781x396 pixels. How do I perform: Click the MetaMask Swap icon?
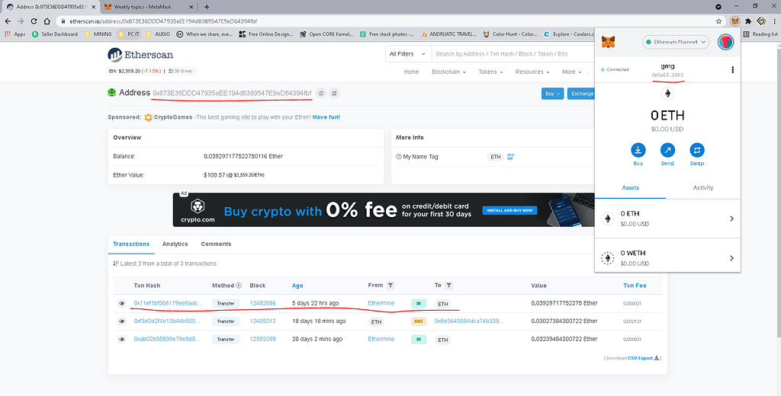[697, 150]
